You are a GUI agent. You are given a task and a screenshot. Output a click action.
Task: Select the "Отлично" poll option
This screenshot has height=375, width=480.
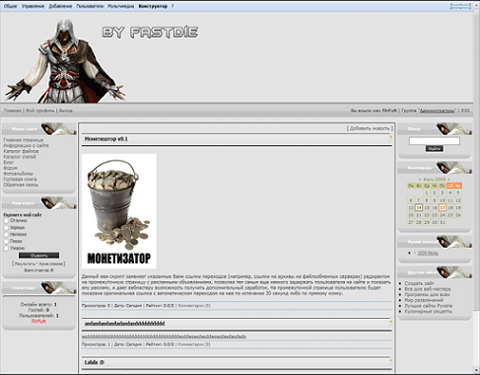6,221
